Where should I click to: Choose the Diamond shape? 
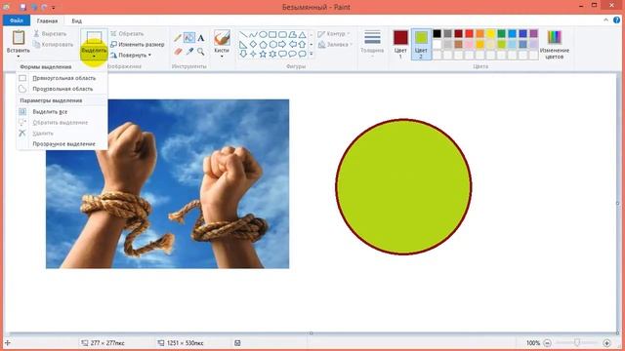[x=253, y=44]
